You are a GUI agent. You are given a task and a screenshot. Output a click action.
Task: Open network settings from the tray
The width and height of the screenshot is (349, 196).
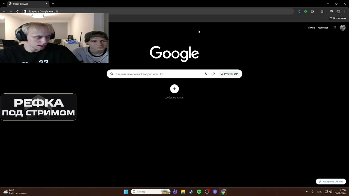point(326,192)
